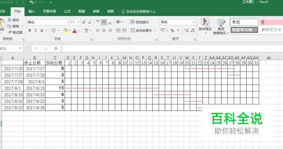Toggle the AutoSave switch

20,2
